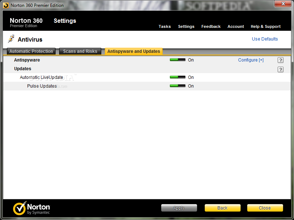Open help for the Updates row
This screenshot has width=294, height=220.
tap(280, 69)
